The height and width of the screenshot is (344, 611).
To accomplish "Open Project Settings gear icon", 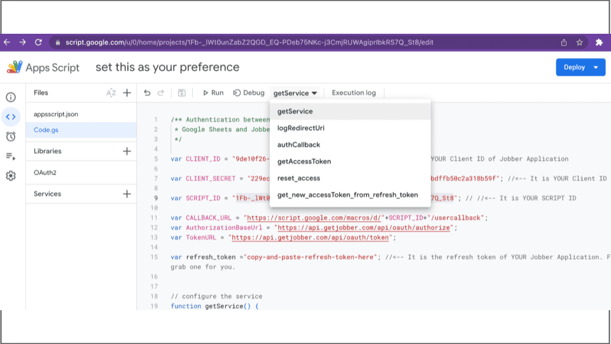I will pyautogui.click(x=11, y=176).
